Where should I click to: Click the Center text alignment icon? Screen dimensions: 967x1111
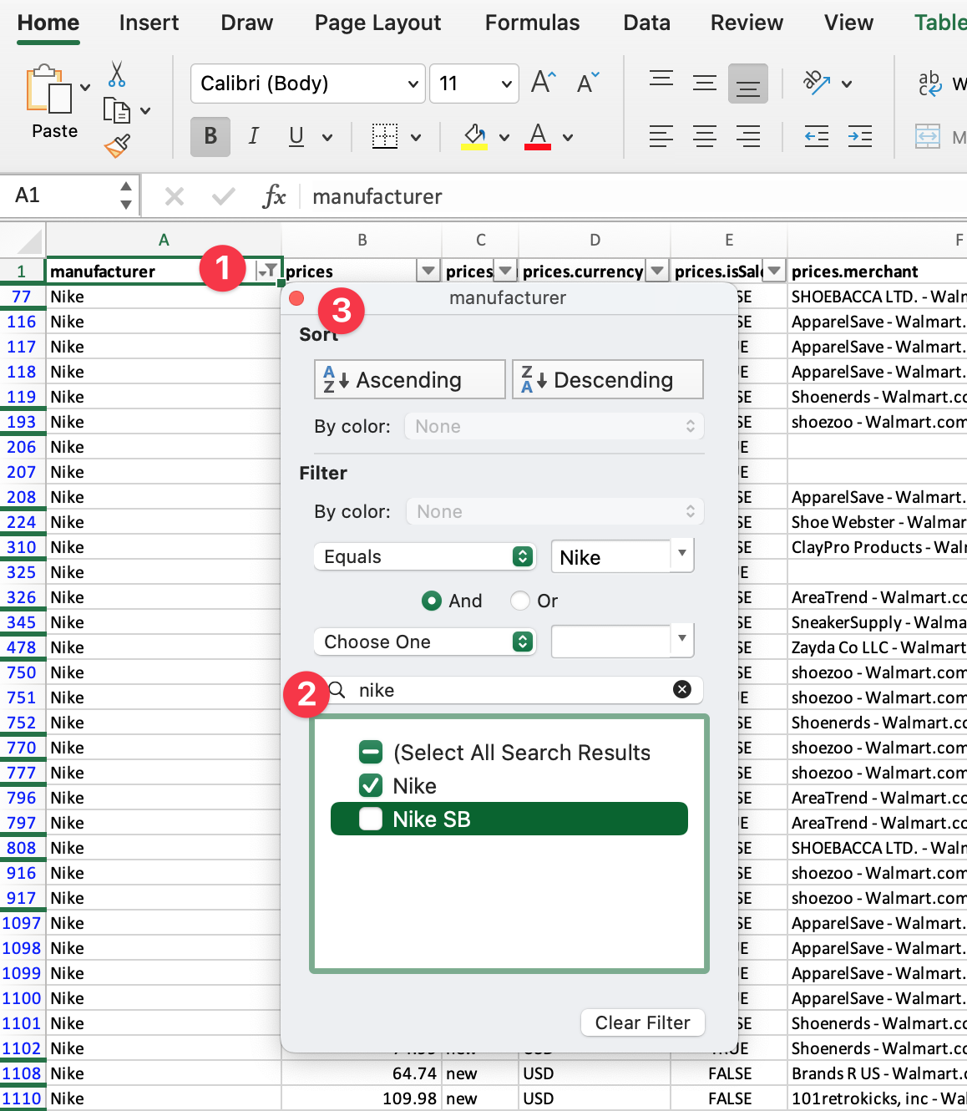tap(705, 136)
